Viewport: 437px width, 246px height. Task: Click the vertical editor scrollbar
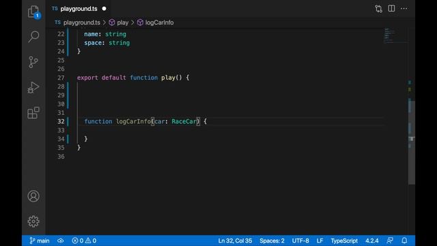[x=412, y=142]
